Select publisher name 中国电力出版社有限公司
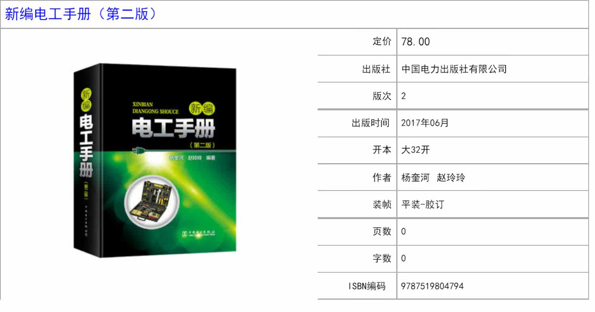595x312 pixels. 454,69
